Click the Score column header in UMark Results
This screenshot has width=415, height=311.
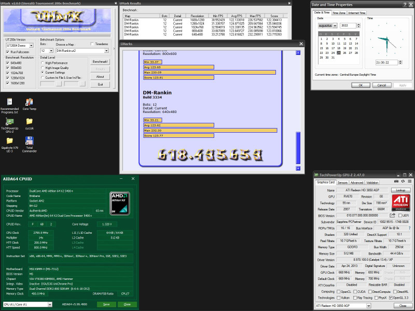(274, 16)
